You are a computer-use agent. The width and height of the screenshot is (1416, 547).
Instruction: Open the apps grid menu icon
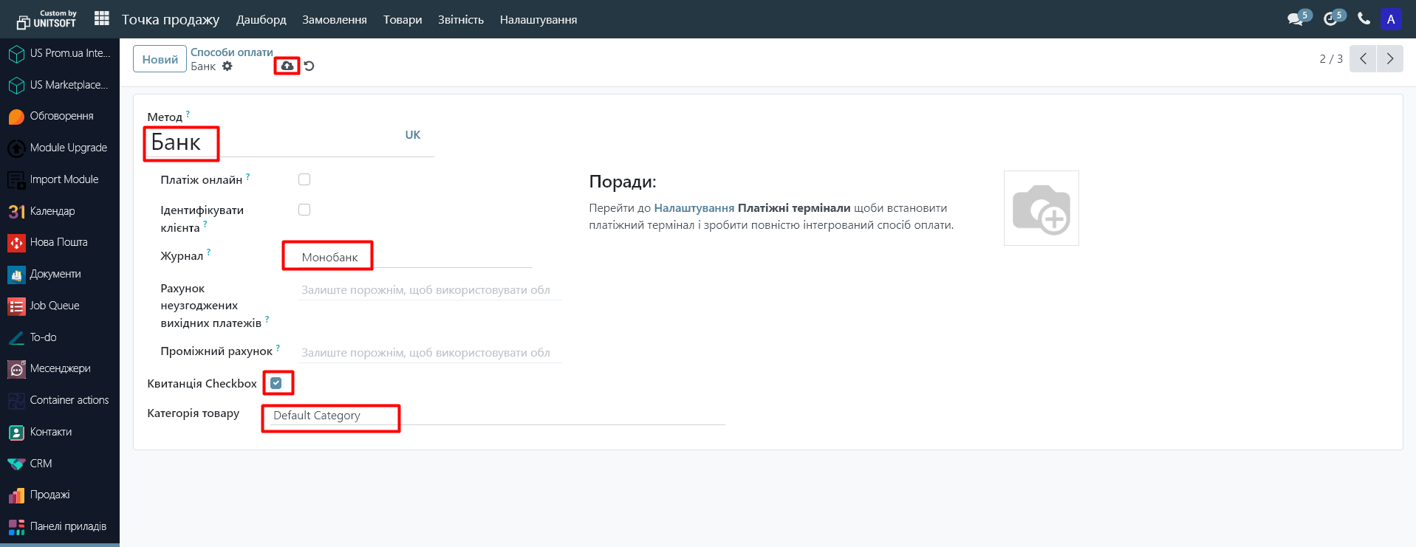click(102, 18)
